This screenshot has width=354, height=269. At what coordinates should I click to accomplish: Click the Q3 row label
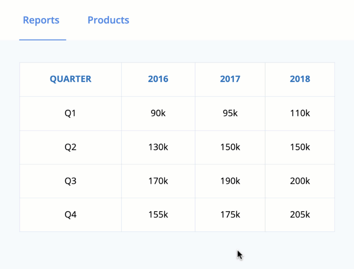pyautogui.click(x=70, y=181)
